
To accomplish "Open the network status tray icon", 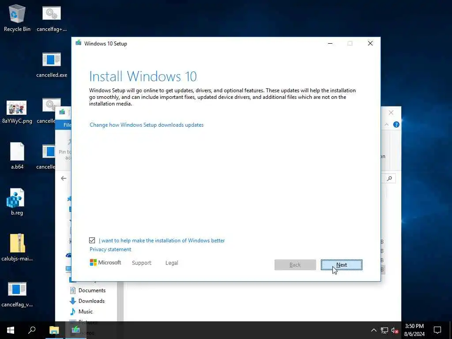I will tap(384, 330).
